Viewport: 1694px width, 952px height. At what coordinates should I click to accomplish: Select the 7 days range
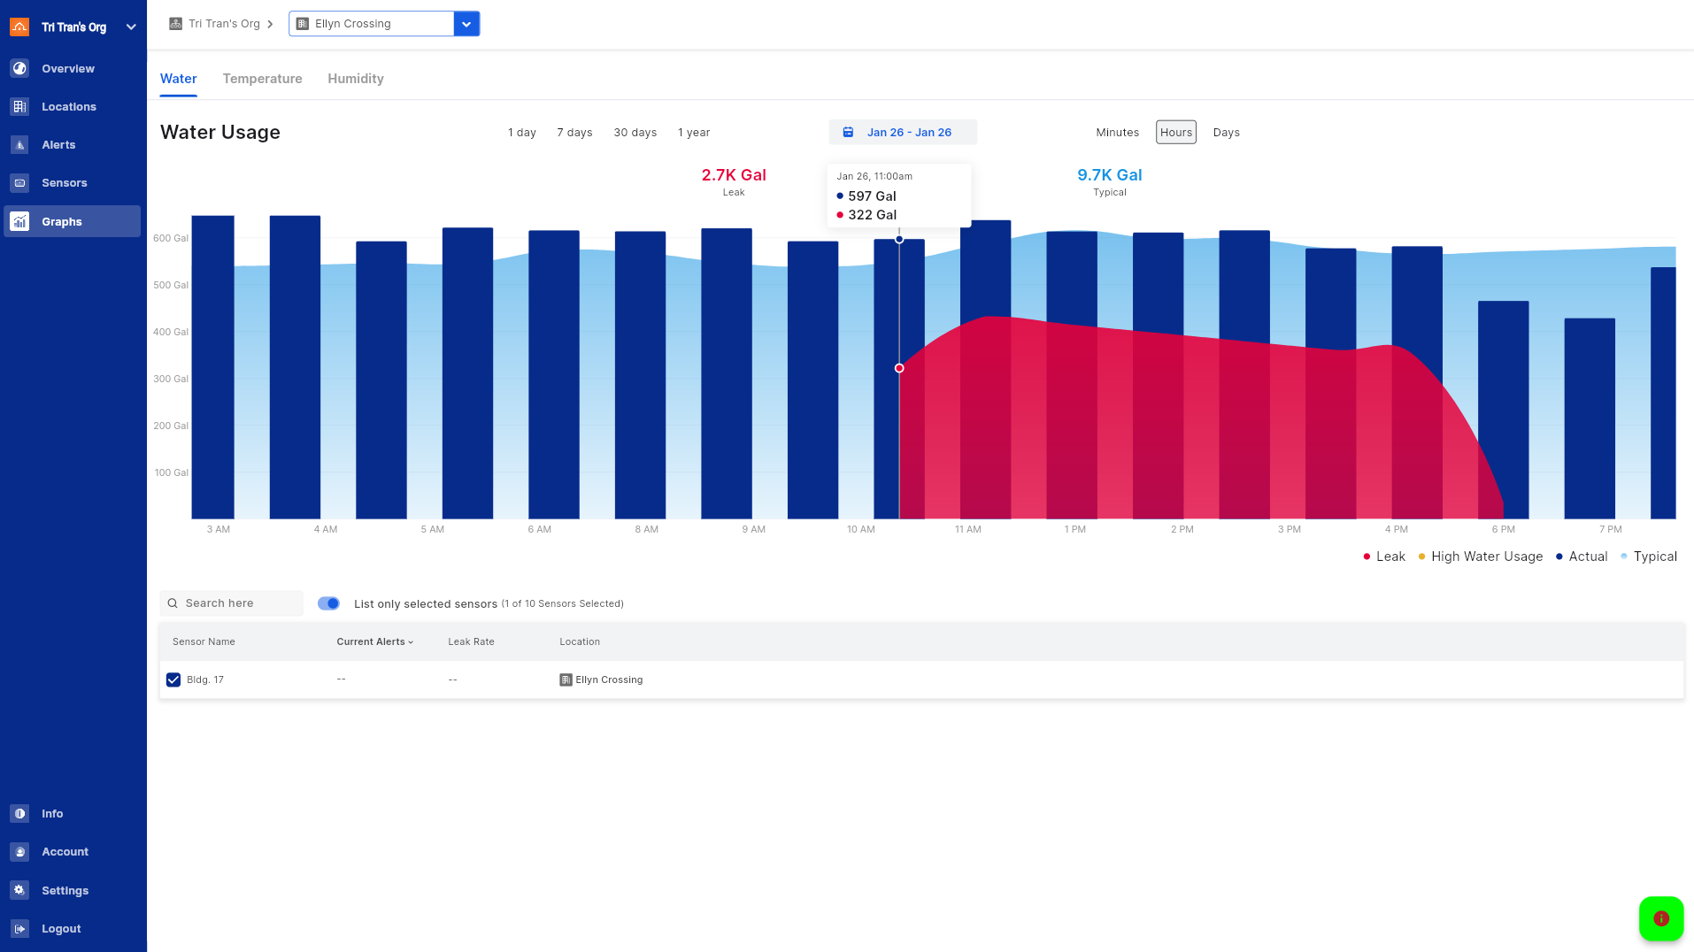pos(574,132)
